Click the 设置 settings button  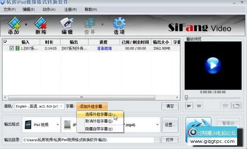click(x=170, y=125)
